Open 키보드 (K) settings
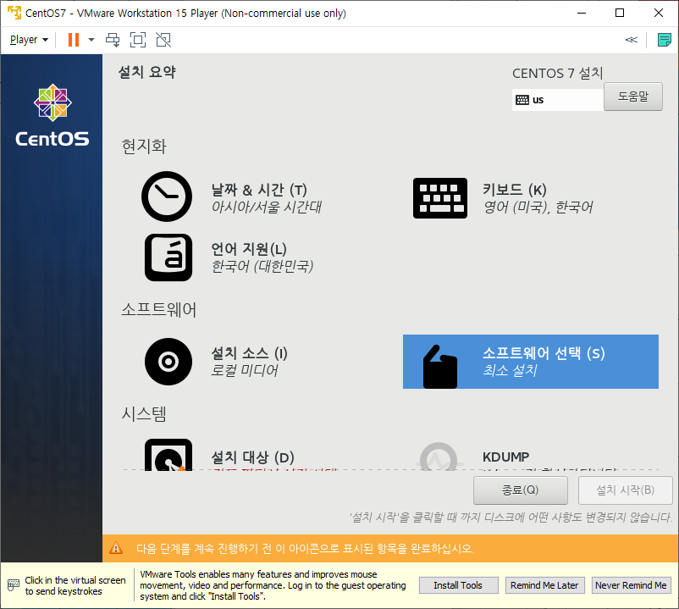The height and width of the screenshot is (609, 679). [x=515, y=190]
